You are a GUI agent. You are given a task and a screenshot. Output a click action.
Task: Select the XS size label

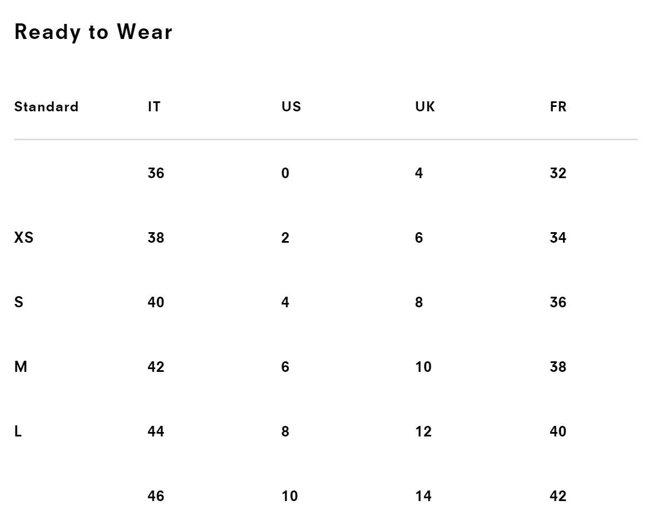coord(23,238)
